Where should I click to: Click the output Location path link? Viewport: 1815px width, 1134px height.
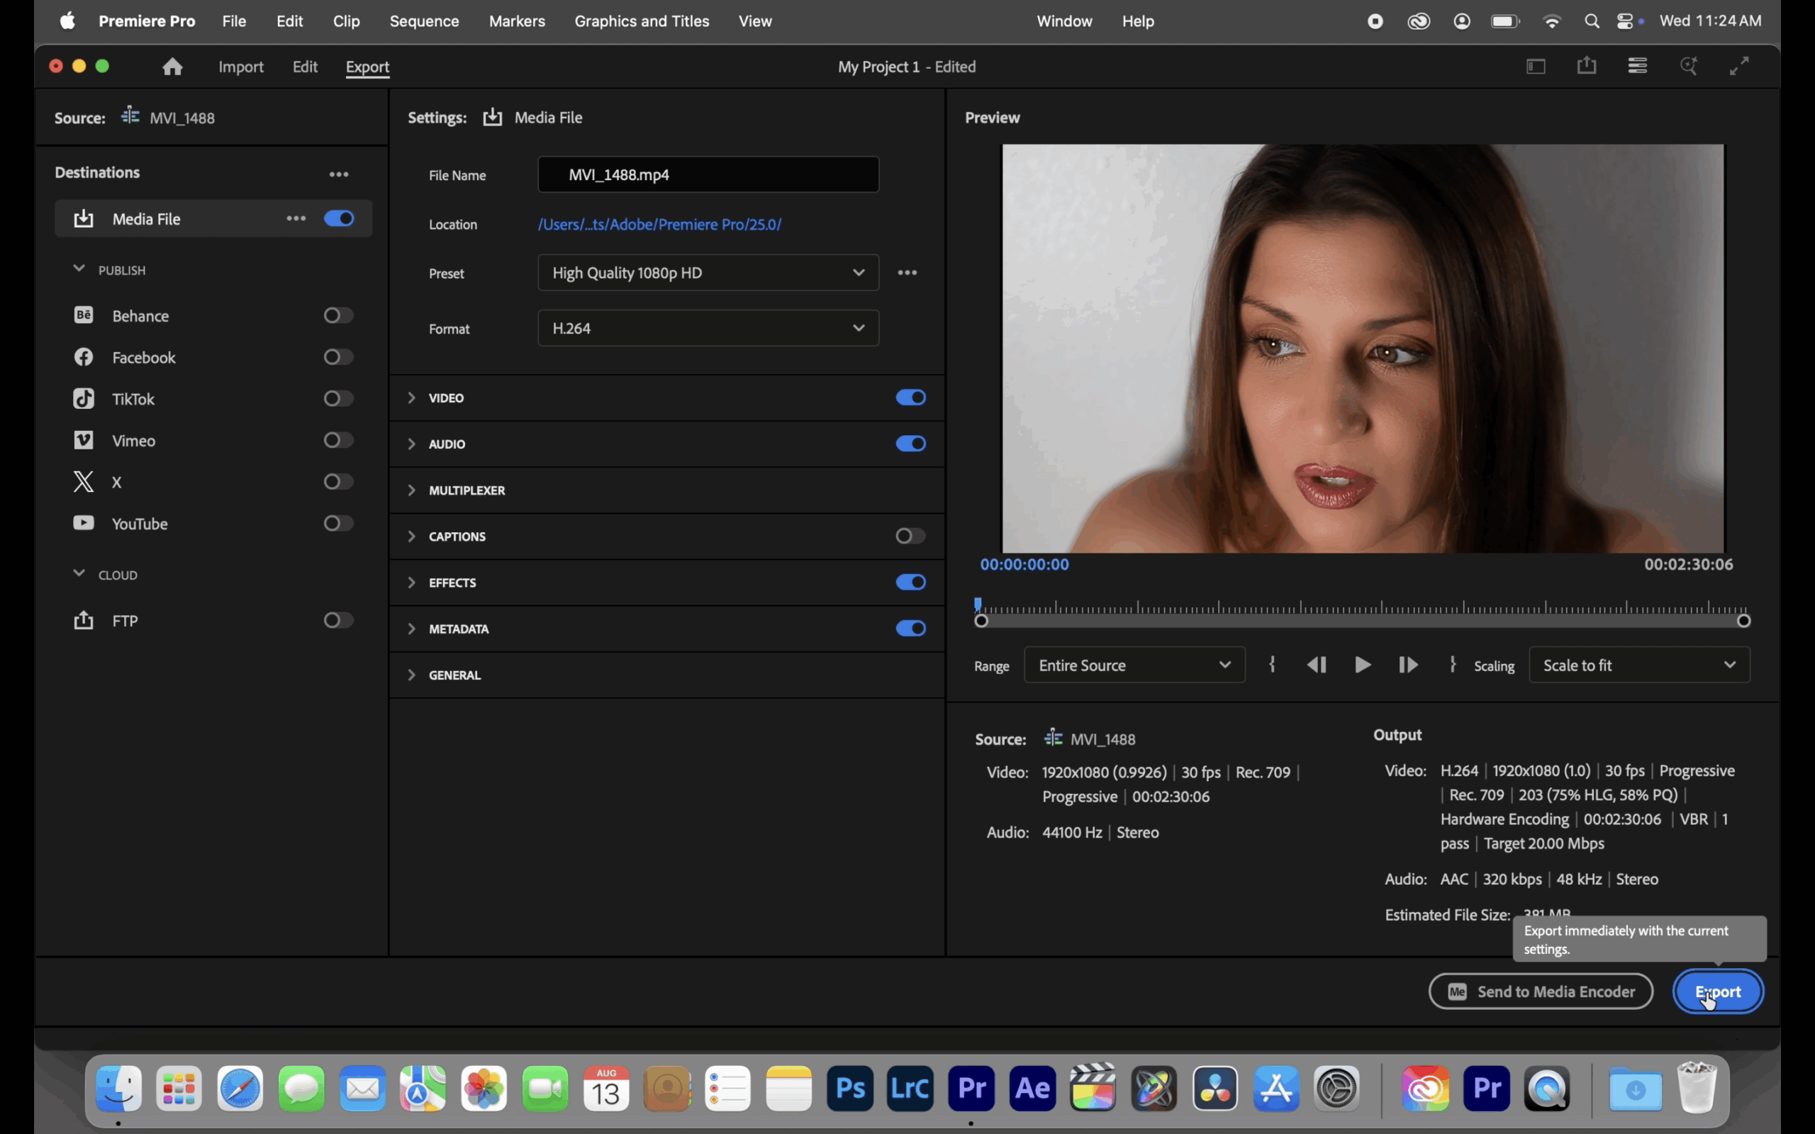[x=659, y=224]
